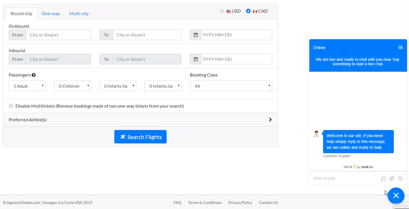Click the Search Flights button
This screenshot has width=409, height=209.
(x=140, y=137)
